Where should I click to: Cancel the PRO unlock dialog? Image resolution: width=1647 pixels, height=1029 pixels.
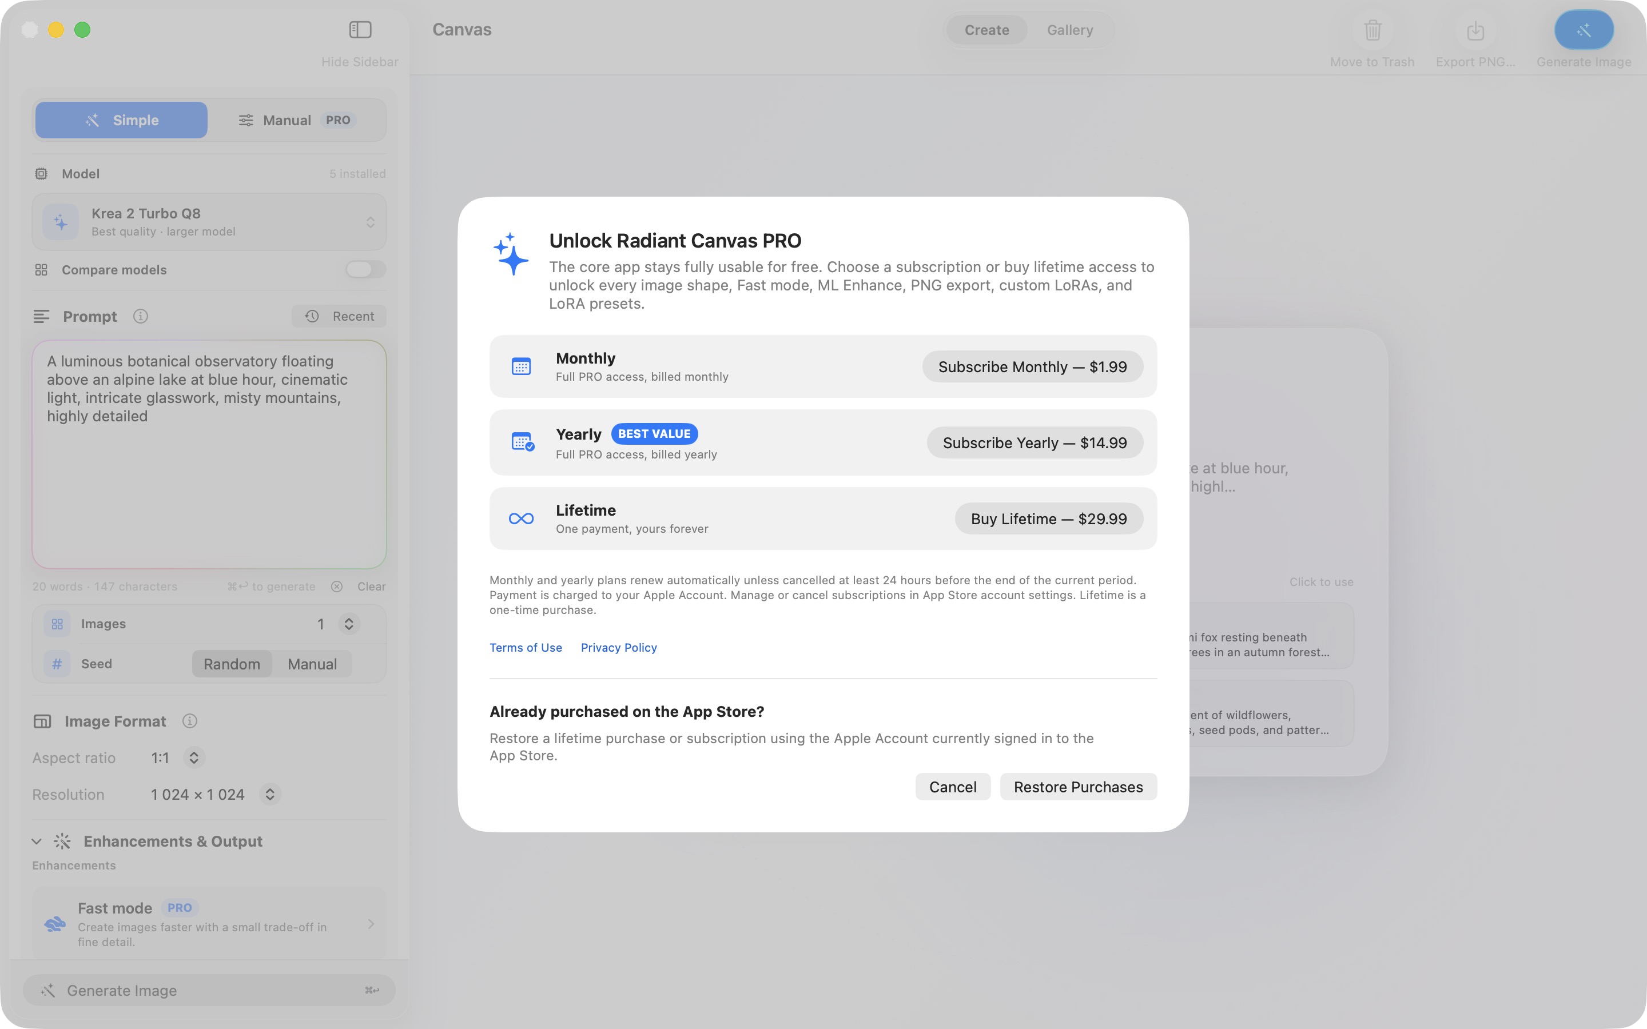pos(953,787)
